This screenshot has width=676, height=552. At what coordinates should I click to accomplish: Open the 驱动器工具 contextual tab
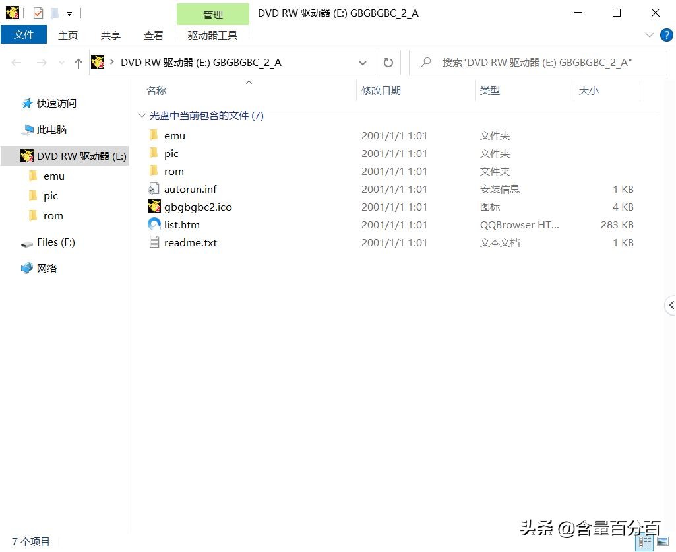(x=212, y=35)
